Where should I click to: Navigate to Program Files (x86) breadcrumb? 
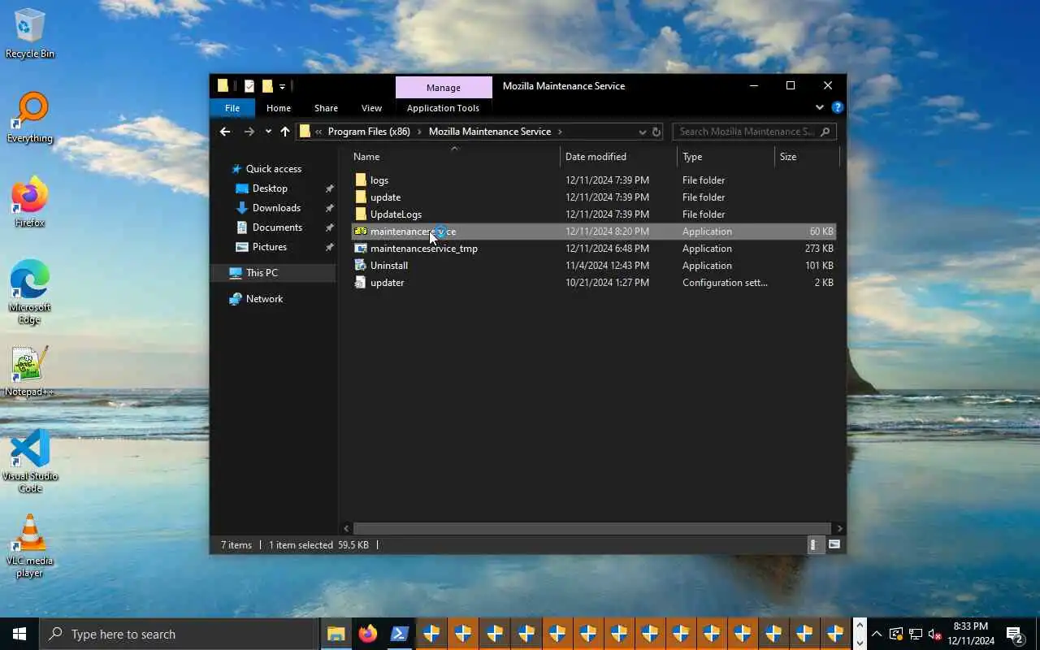(x=369, y=132)
